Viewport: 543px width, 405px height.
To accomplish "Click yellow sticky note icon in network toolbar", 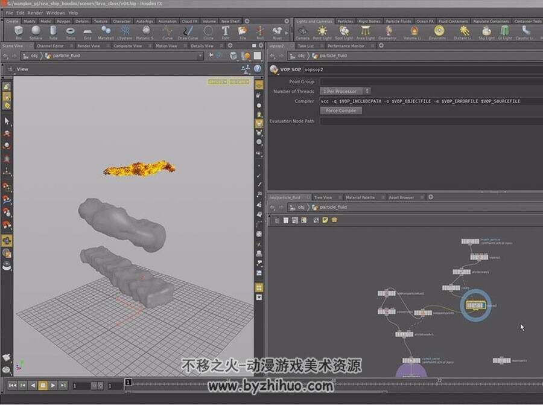I will [x=325, y=220].
